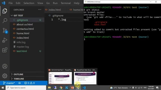161x90 pixels.
Task: Minimize the MINGW64 terminal window
Action: 151,2
